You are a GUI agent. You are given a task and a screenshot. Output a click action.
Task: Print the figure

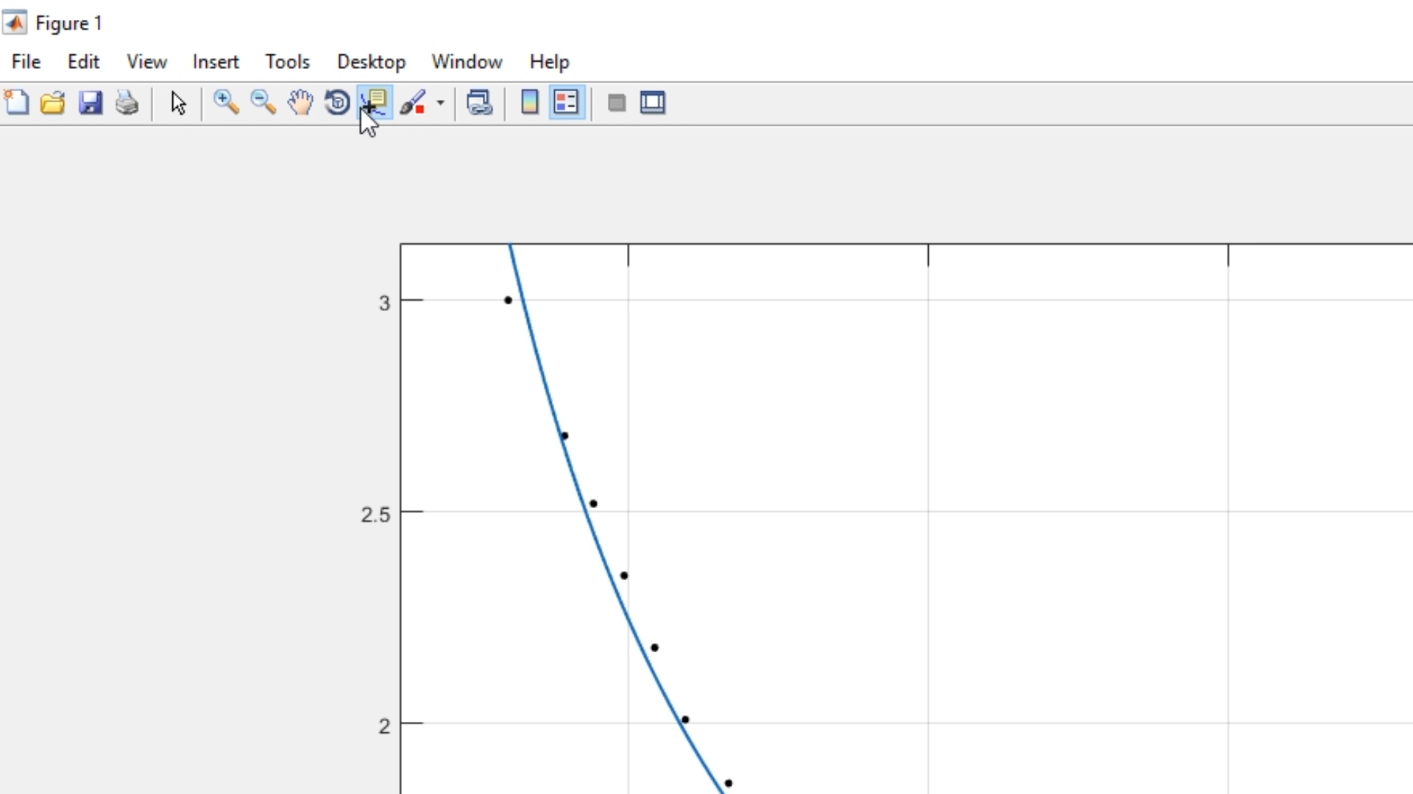(127, 103)
